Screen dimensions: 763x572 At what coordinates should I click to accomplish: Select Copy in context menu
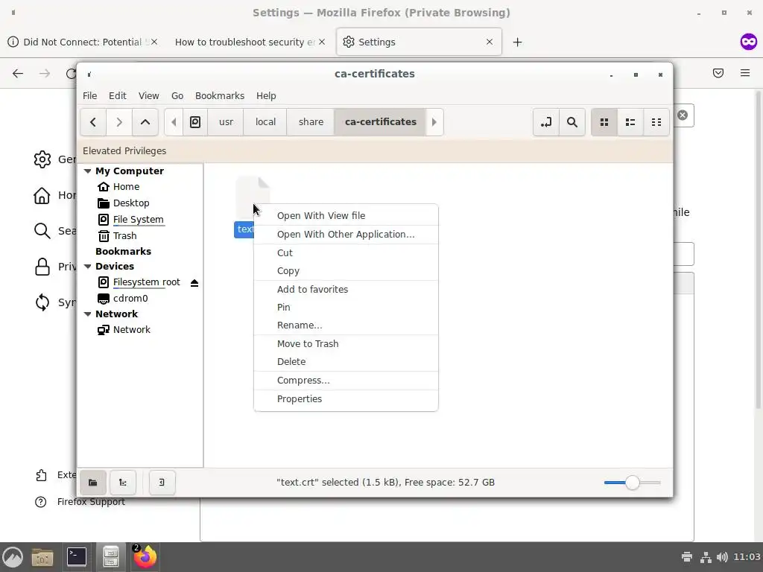(346, 271)
